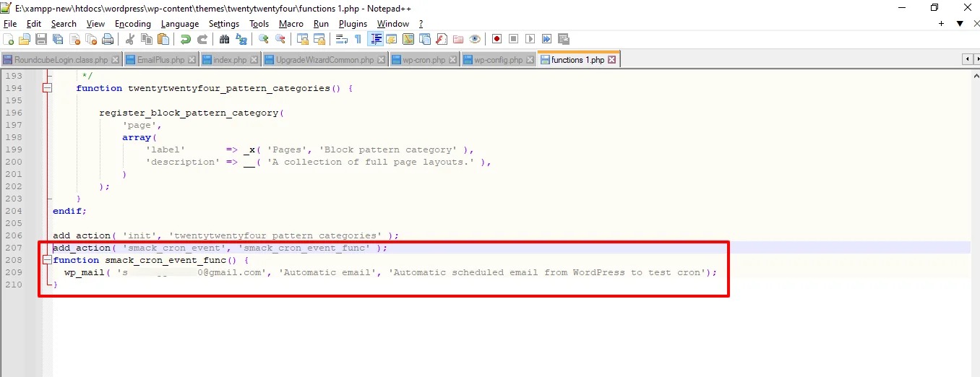This screenshot has width=980, height=377.
Task: Start recording a macro
Action: (x=497, y=39)
